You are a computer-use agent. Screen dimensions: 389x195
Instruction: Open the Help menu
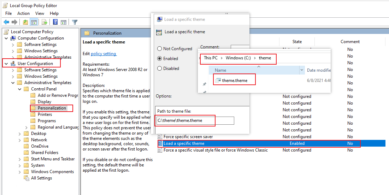[54, 13]
